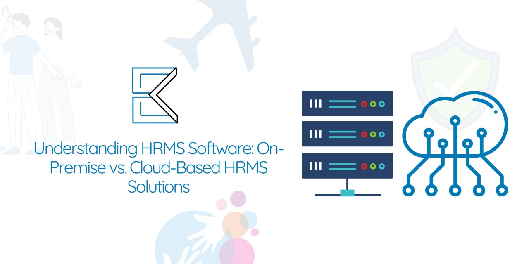Click the word "Solutions" in the headline
This screenshot has width=529, height=264.
158,186
